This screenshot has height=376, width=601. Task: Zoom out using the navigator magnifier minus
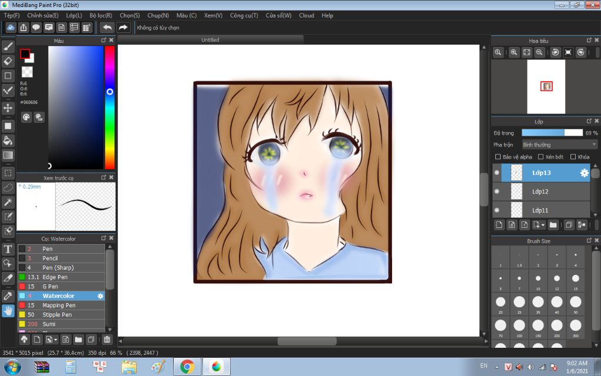click(539, 52)
